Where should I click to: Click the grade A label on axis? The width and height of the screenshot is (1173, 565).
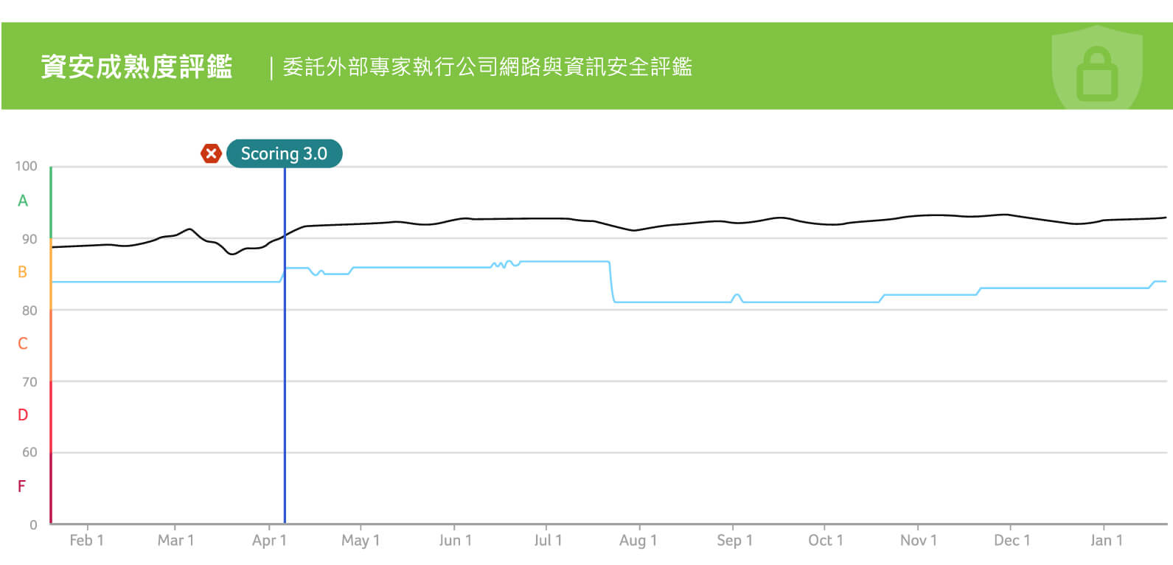[23, 201]
